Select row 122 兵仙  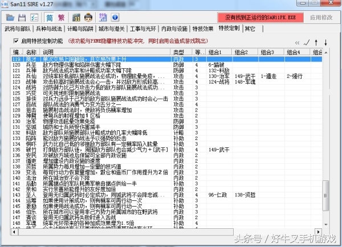coord(166,76)
